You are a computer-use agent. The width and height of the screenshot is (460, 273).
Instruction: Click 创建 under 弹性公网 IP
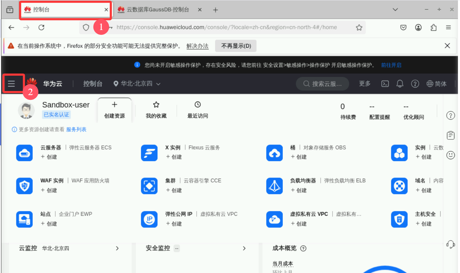point(174,224)
